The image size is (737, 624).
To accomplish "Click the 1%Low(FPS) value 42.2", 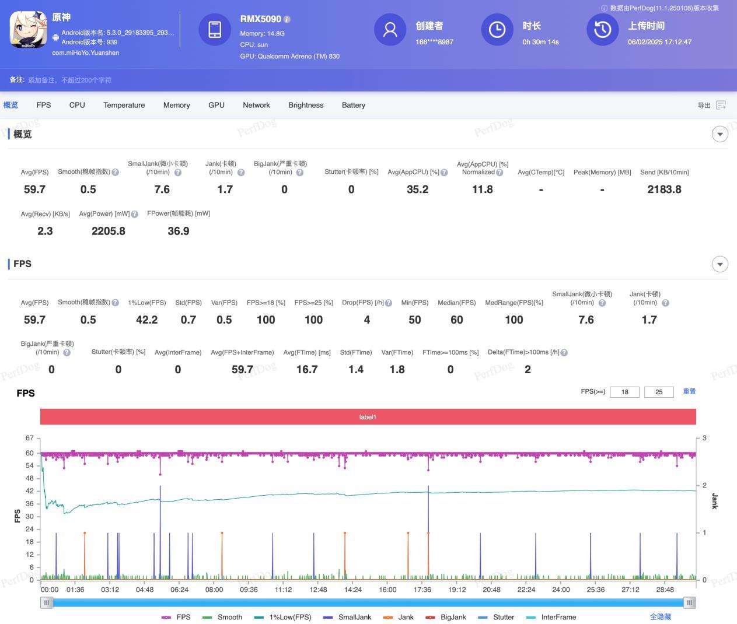I will click(x=146, y=320).
